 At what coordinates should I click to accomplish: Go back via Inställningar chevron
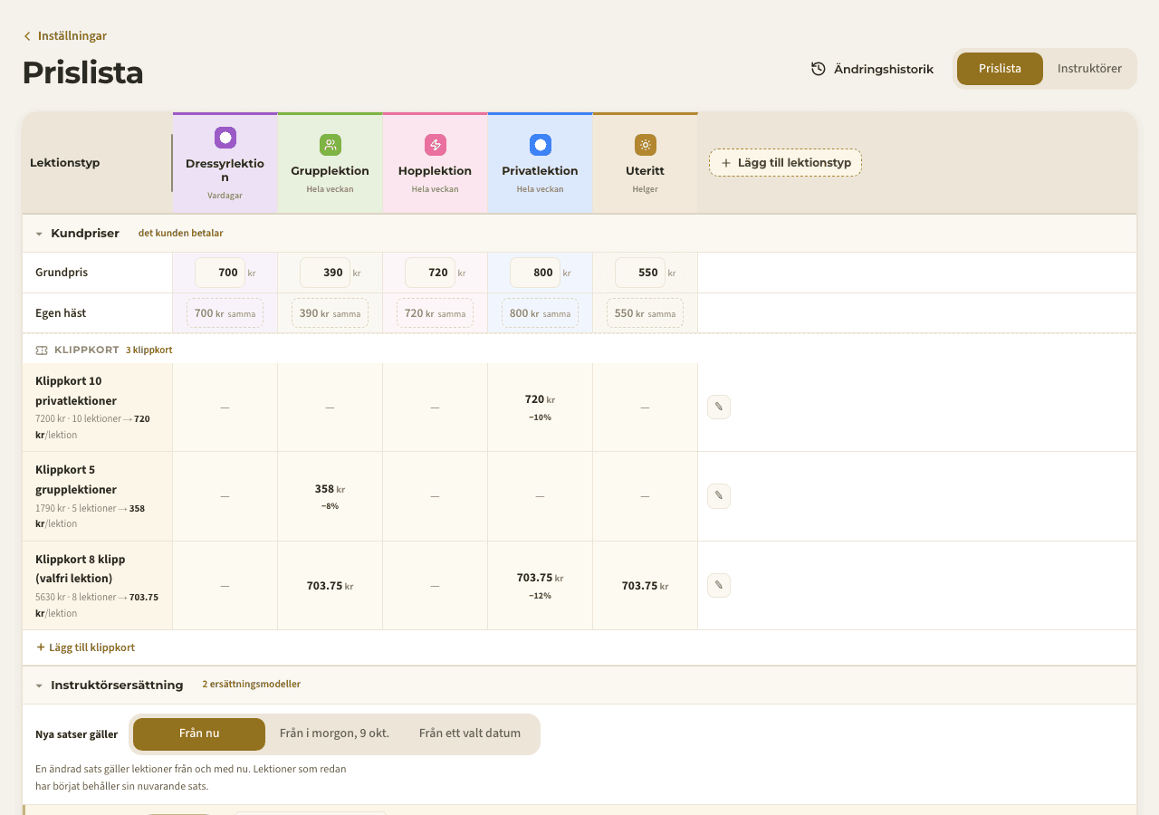coord(27,36)
